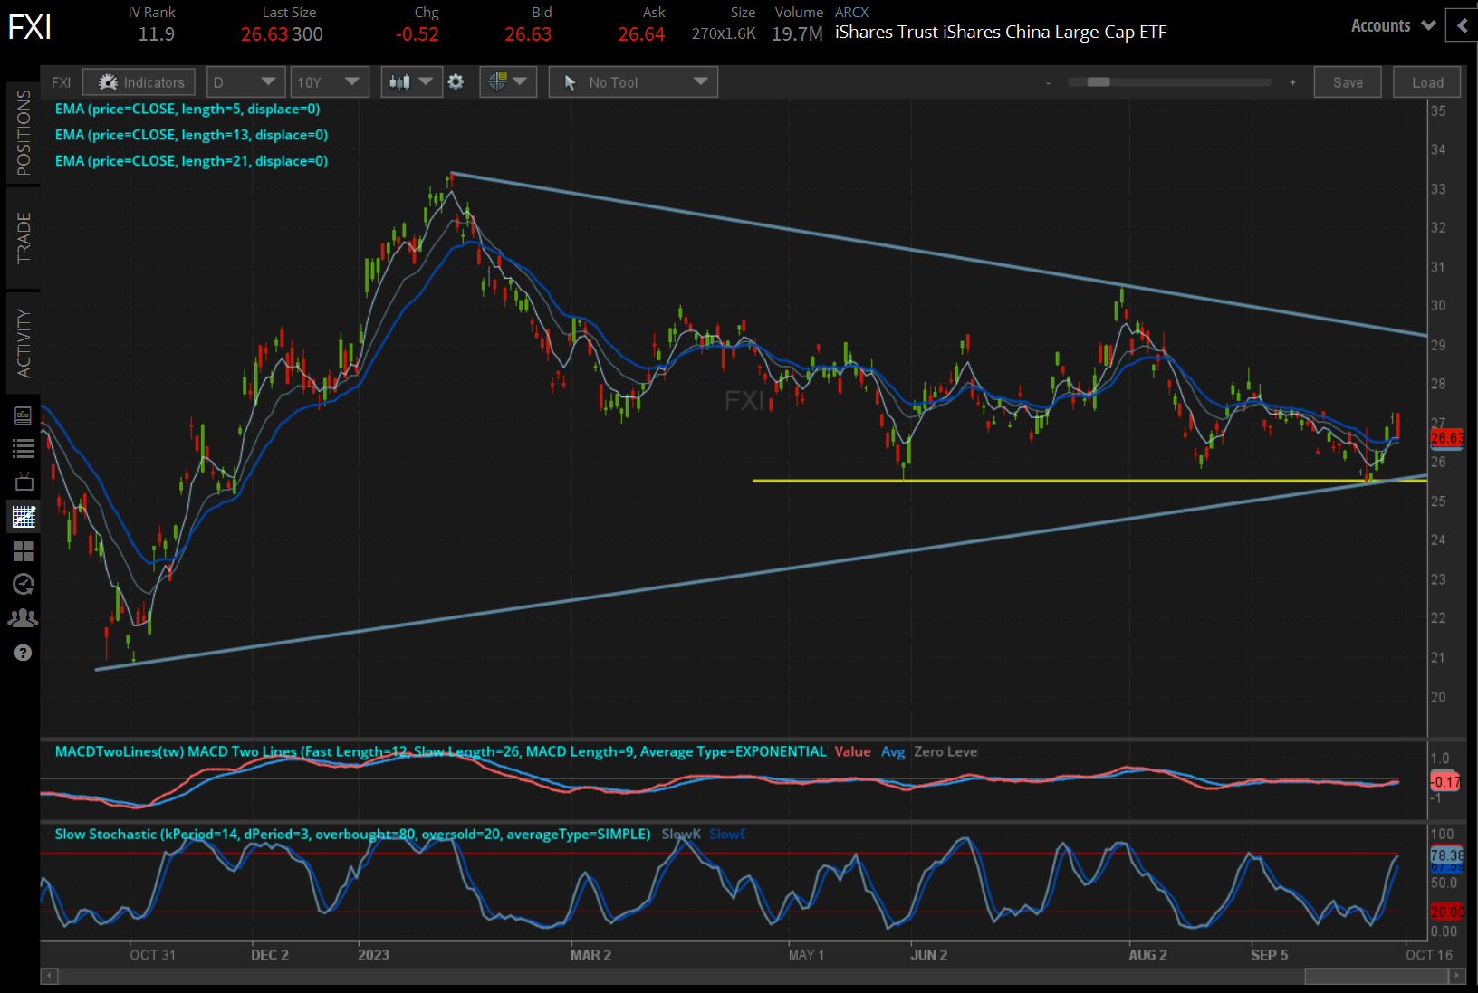Image resolution: width=1478 pixels, height=993 pixels.
Task: Click the chart zoom slider handle
Action: tap(1098, 82)
